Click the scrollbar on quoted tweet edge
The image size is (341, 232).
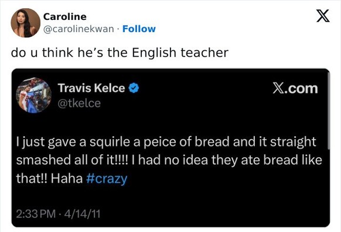point(329,110)
